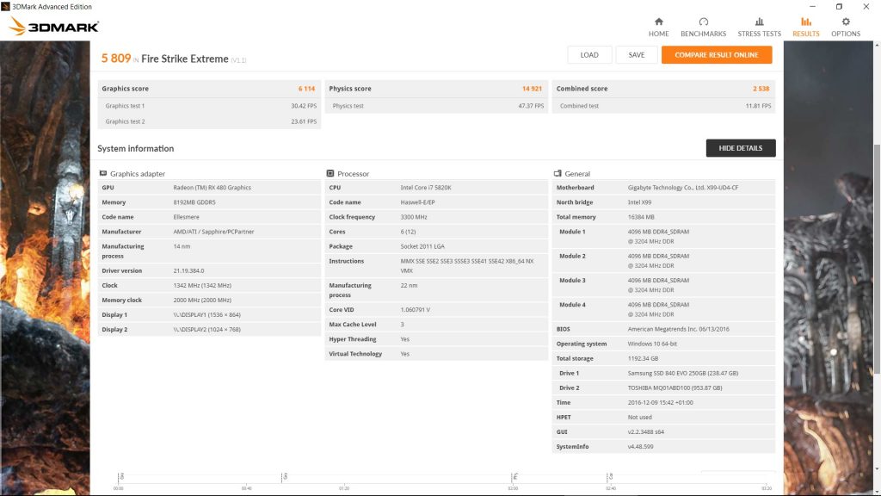Click BIOS value American Megatrends Inc.
The height and width of the screenshot is (496, 881).
(678, 330)
